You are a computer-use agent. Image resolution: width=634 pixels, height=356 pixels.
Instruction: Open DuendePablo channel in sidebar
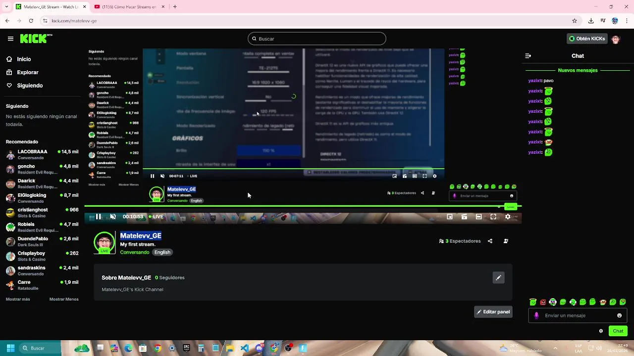coord(42,241)
